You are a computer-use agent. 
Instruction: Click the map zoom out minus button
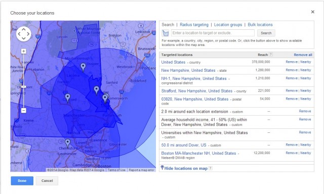coord(24,111)
